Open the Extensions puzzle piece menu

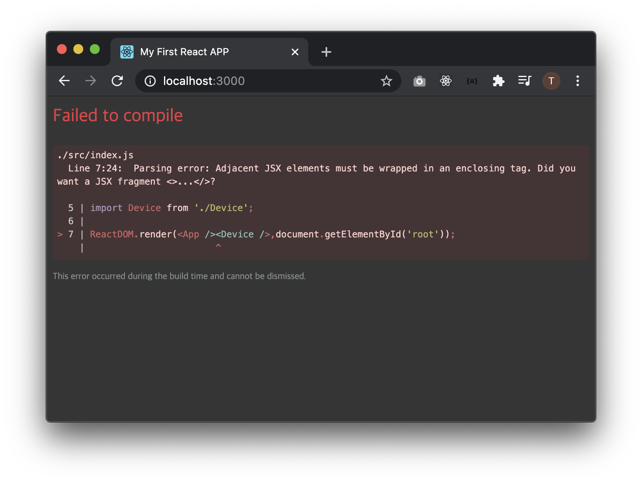click(499, 81)
